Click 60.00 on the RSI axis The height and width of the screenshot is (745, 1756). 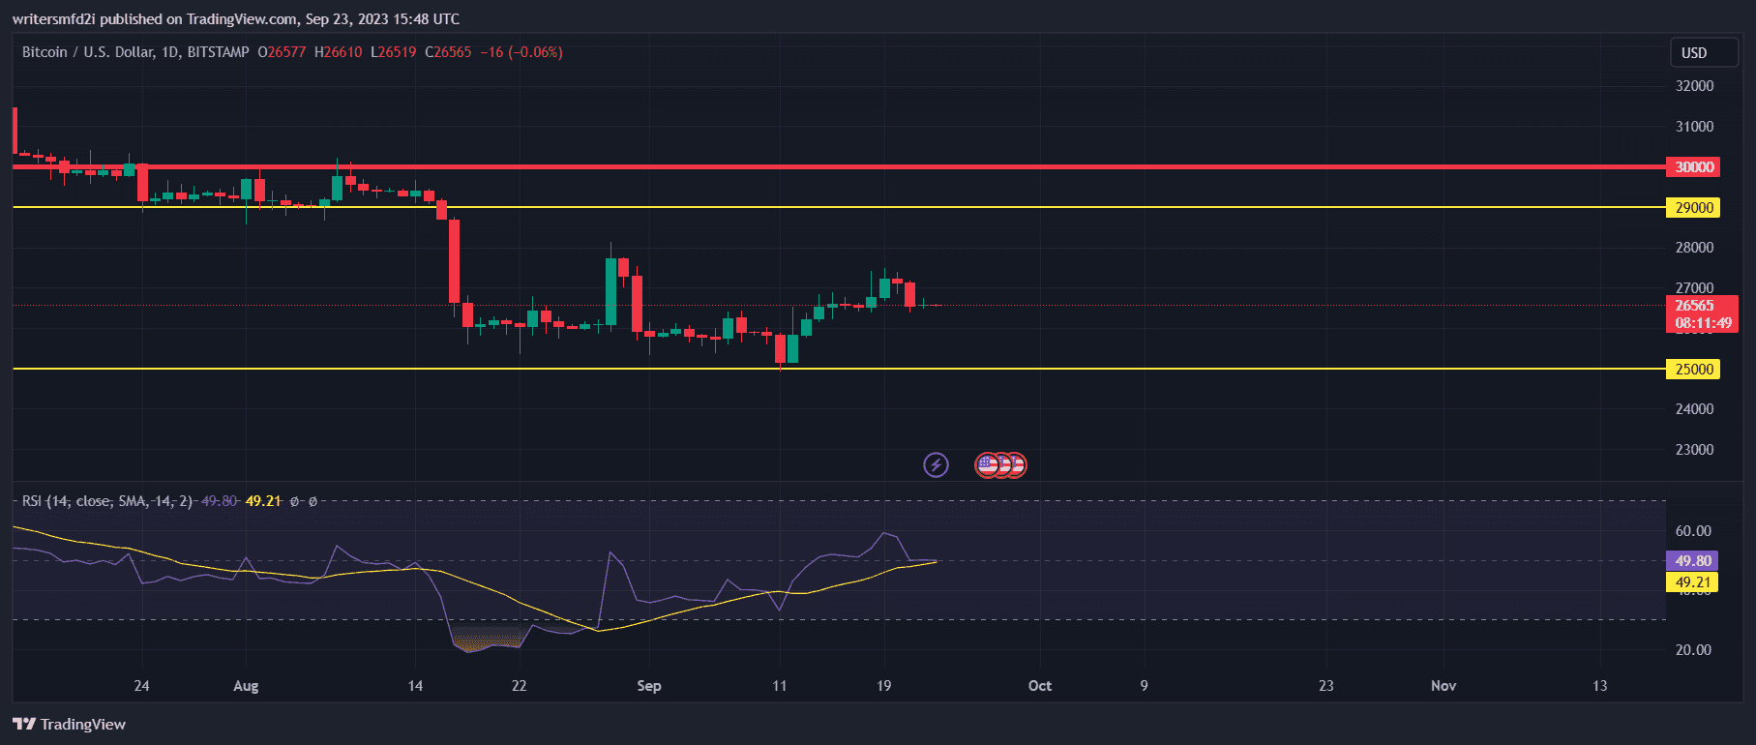pos(1693,531)
